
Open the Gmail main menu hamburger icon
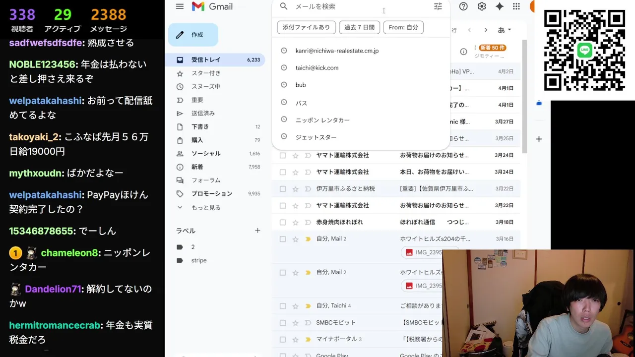tap(180, 6)
